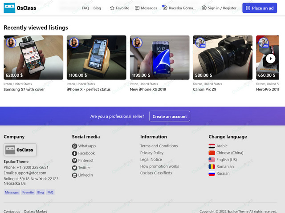Open Canon Pix Z9 listing image
The width and height of the screenshot is (285, 213).
click(x=223, y=57)
